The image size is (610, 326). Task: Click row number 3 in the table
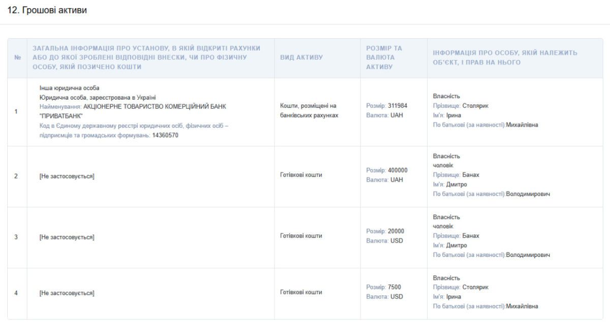click(16, 237)
